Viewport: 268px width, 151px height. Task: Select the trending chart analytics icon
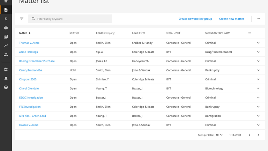[6, 45]
